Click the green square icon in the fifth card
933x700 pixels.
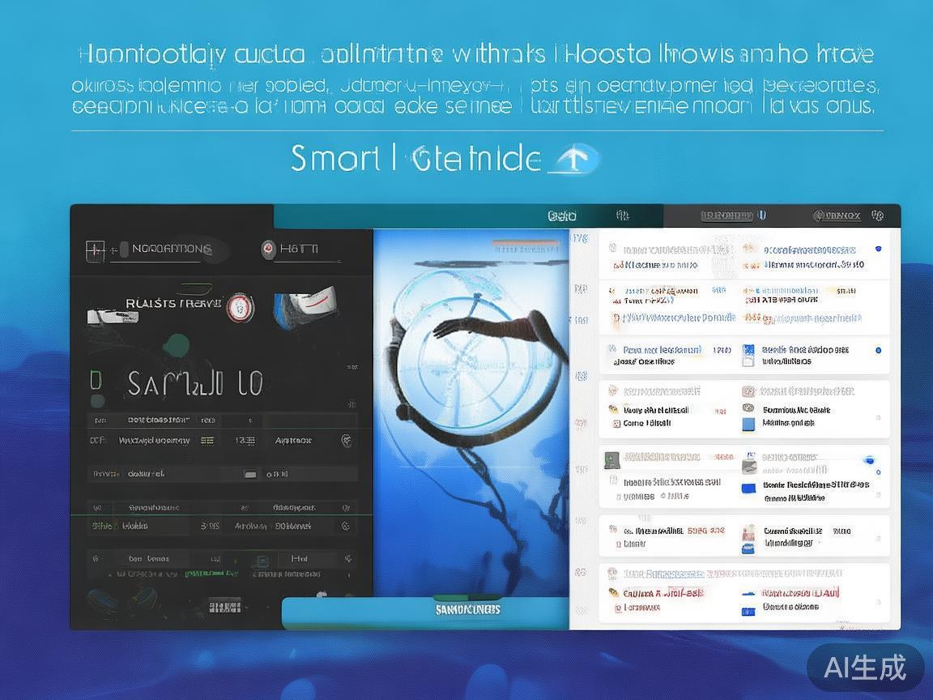611,459
